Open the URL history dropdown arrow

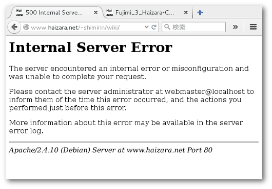(x=146, y=27)
